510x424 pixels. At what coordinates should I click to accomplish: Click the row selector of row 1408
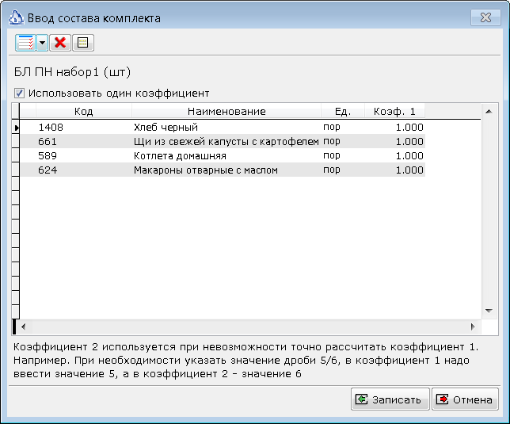click(16, 128)
